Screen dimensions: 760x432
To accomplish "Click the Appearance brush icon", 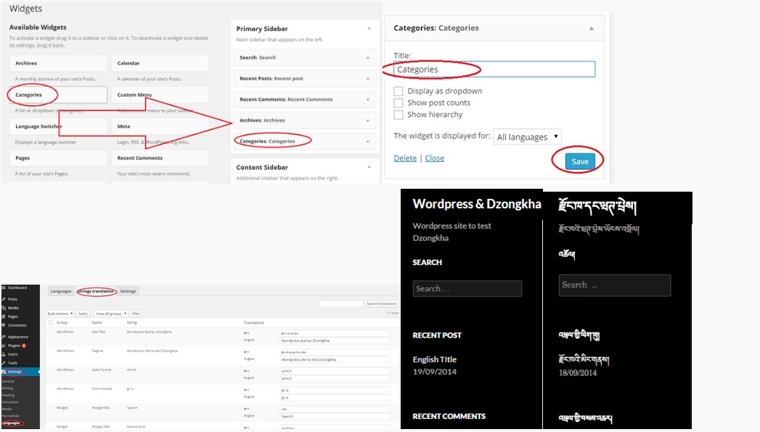I will [4, 337].
